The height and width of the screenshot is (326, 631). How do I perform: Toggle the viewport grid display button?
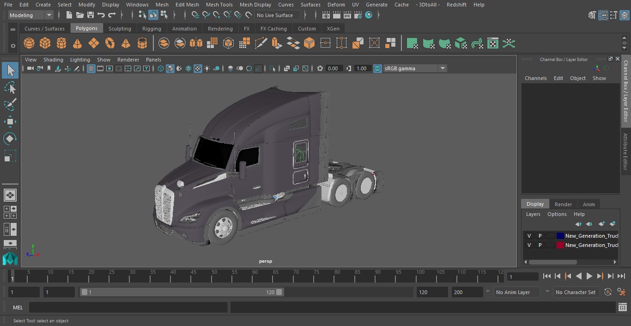pyautogui.click(x=91, y=68)
